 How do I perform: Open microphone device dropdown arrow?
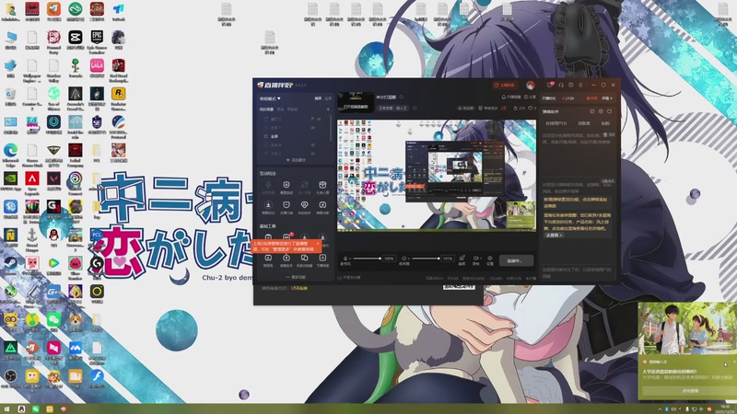point(350,259)
